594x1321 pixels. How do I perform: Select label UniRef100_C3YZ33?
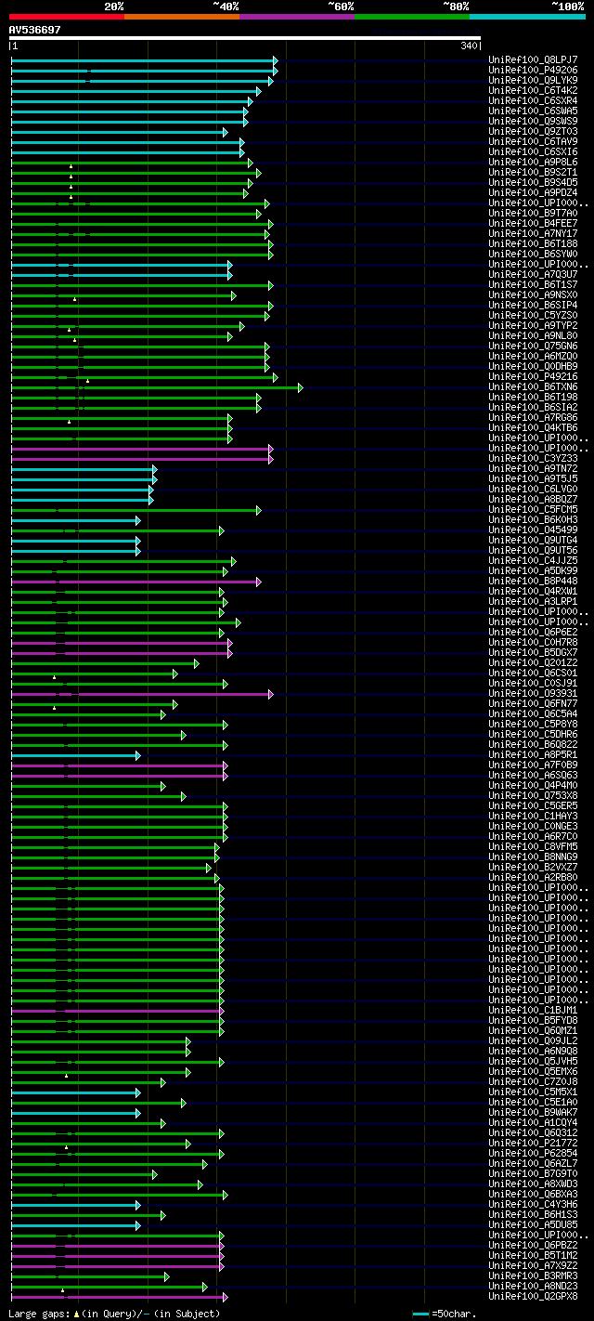click(x=534, y=458)
